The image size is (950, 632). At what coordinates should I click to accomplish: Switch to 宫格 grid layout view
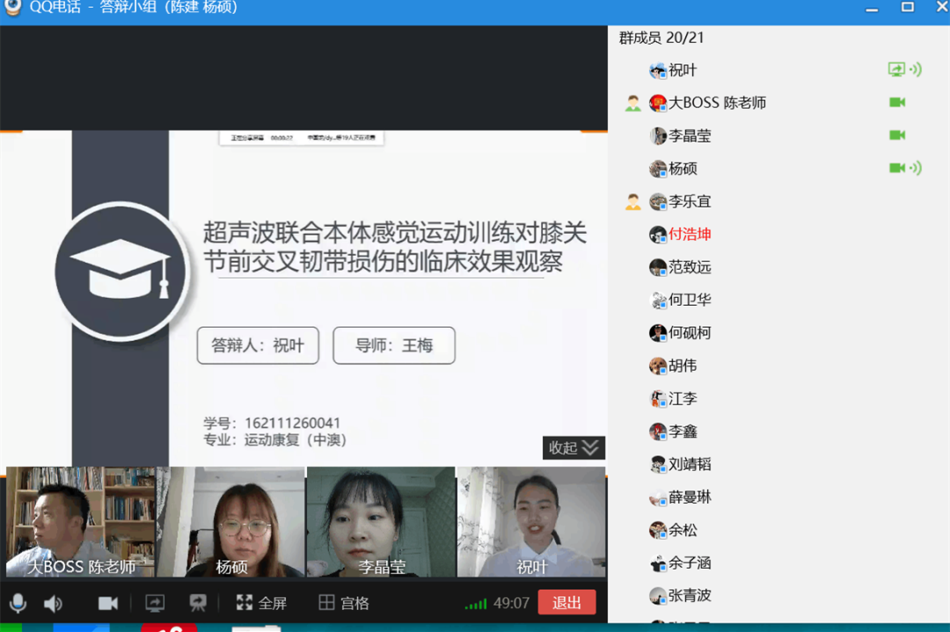click(344, 603)
